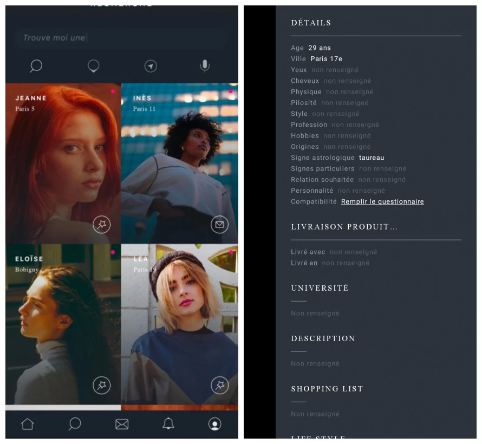The image size is (482, 444).
Task: Tap the location arrow icon in the search toolbar
Action: (x=151, y=66)
